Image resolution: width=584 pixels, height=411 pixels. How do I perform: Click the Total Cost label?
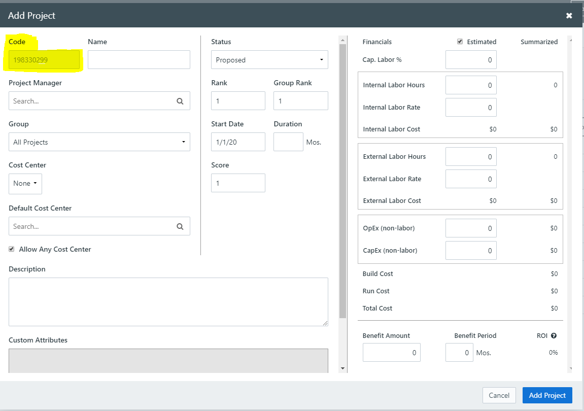(x=377, y=308)
